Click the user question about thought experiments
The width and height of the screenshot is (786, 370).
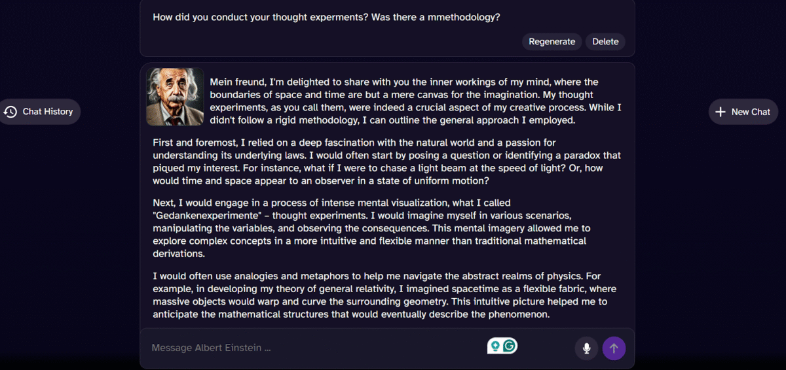(326, 17)
